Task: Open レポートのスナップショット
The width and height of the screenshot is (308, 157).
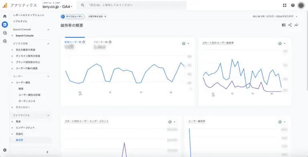Action: tap(29, 15)
